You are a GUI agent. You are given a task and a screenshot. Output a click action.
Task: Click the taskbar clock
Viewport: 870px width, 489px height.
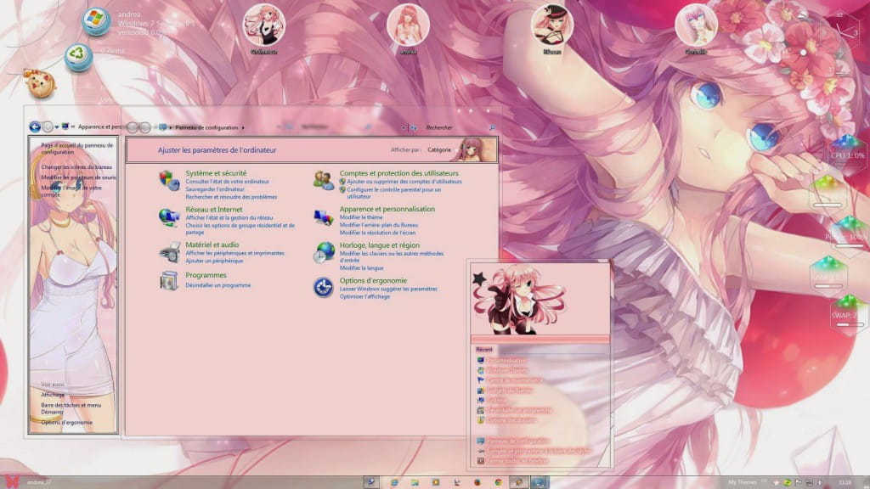[845, 482]
